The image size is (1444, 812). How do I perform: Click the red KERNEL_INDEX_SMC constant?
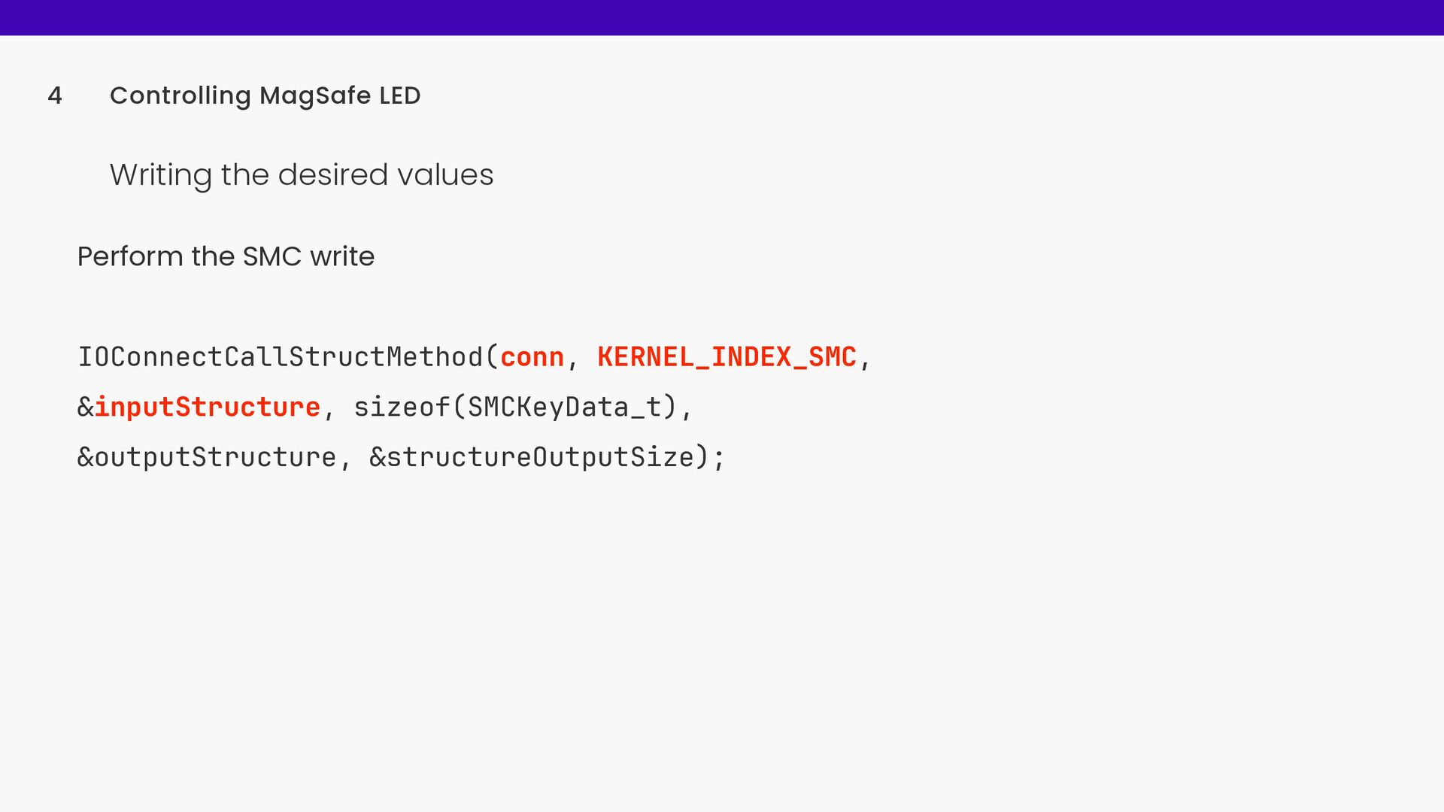tap(727, 357)
